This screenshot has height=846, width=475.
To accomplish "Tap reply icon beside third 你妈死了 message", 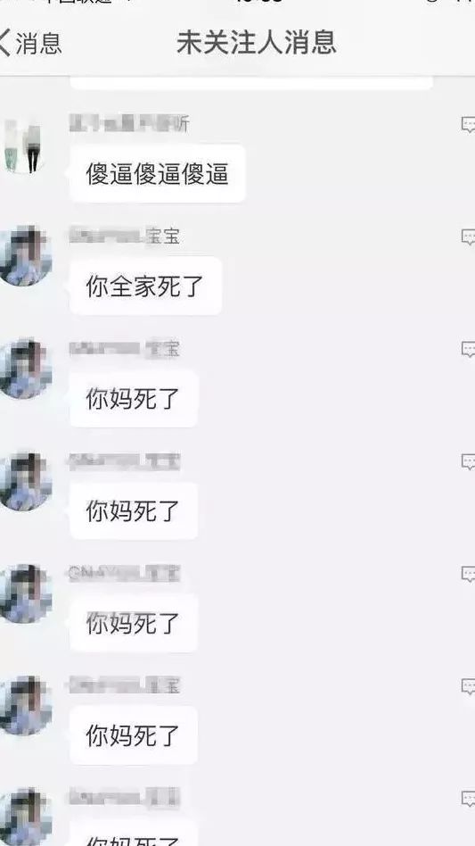I will point(468,574).
